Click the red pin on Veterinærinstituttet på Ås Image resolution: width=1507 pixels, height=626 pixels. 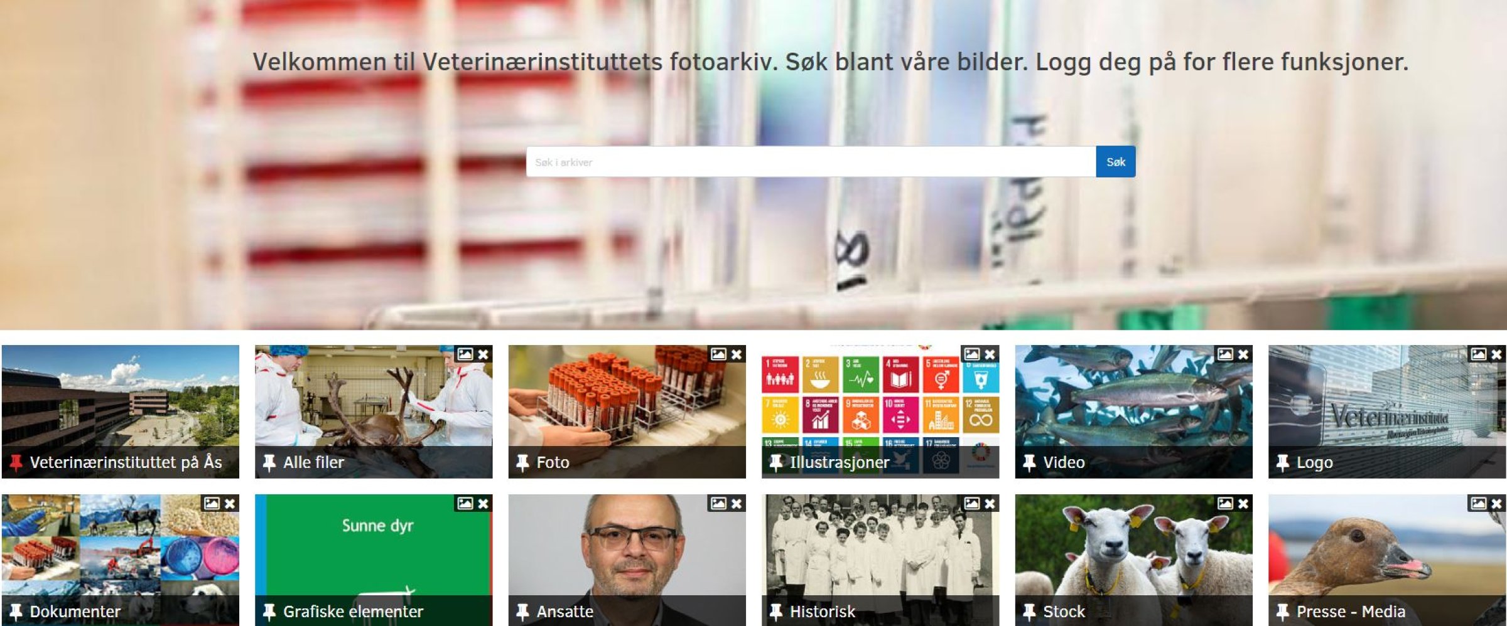point(16,463)
